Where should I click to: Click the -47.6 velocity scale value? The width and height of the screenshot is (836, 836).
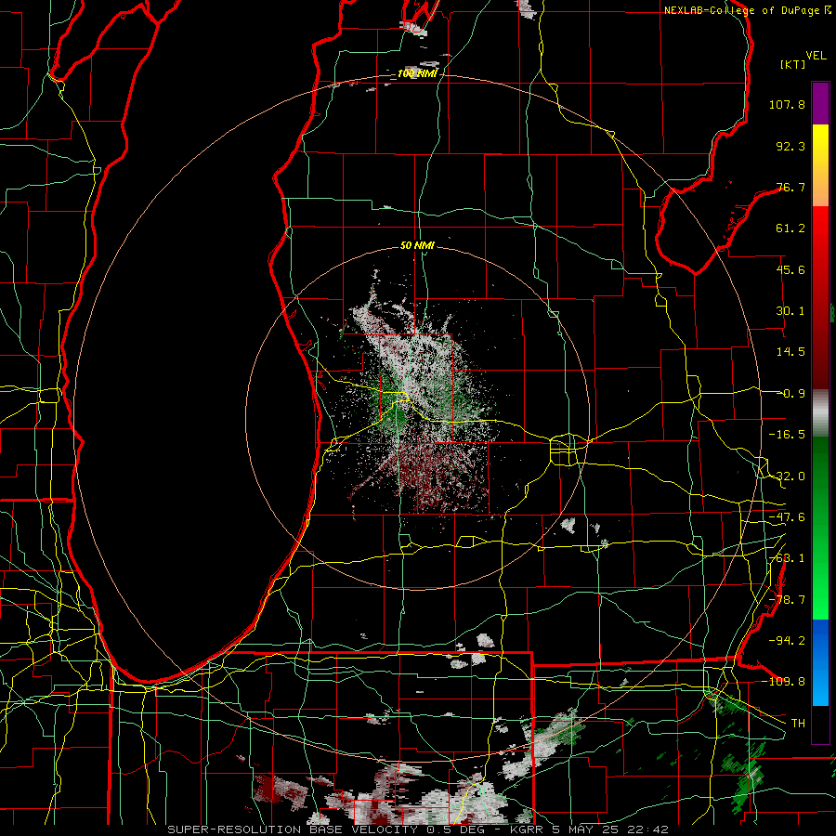[787, 517]
